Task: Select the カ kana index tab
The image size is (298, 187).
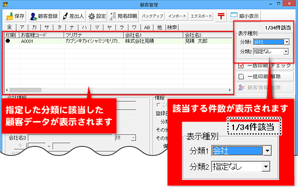Action: click(x=34, y=27)
